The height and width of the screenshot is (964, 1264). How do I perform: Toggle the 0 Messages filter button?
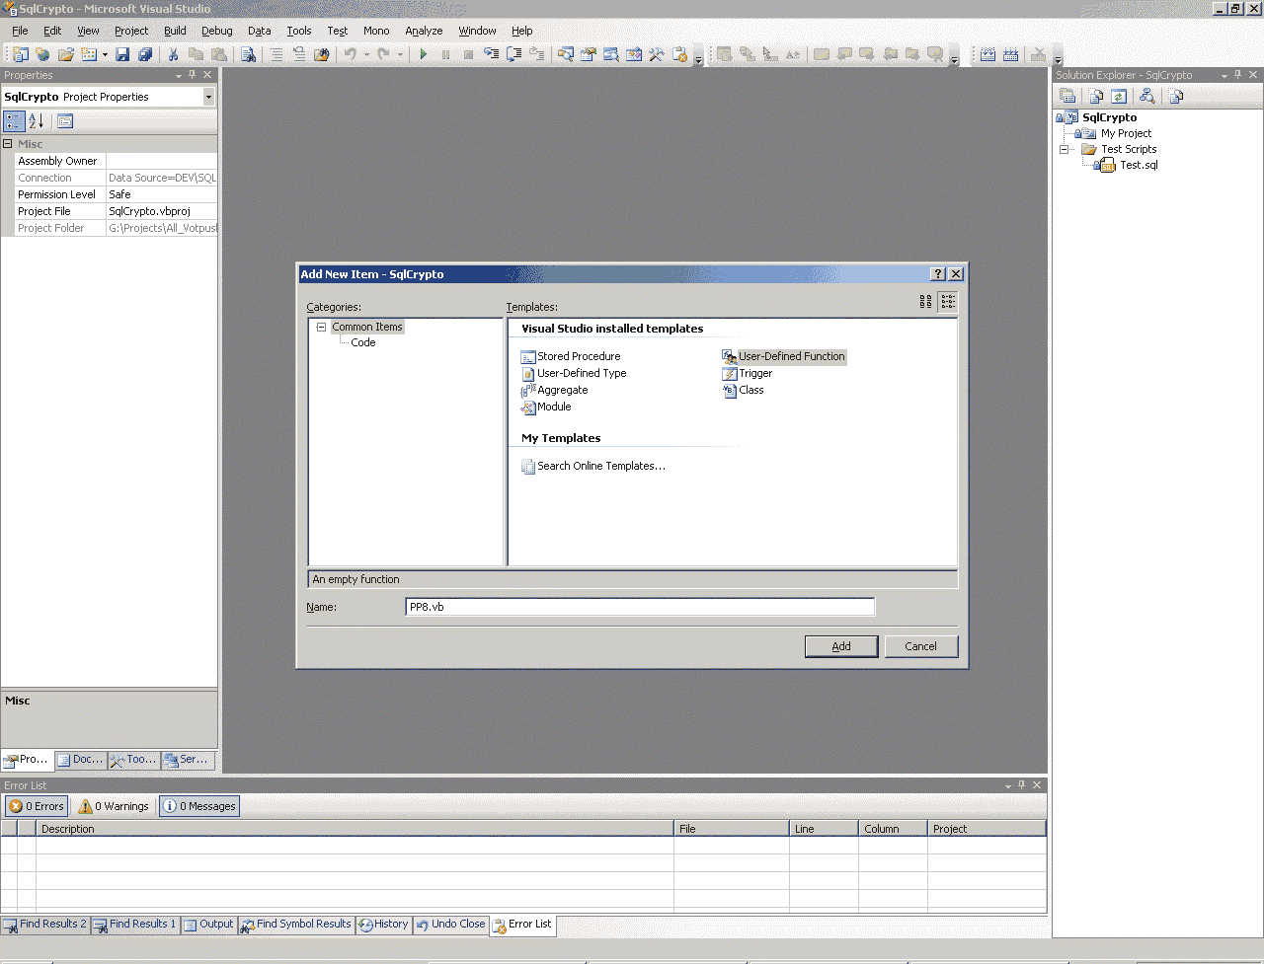[199, 806]
